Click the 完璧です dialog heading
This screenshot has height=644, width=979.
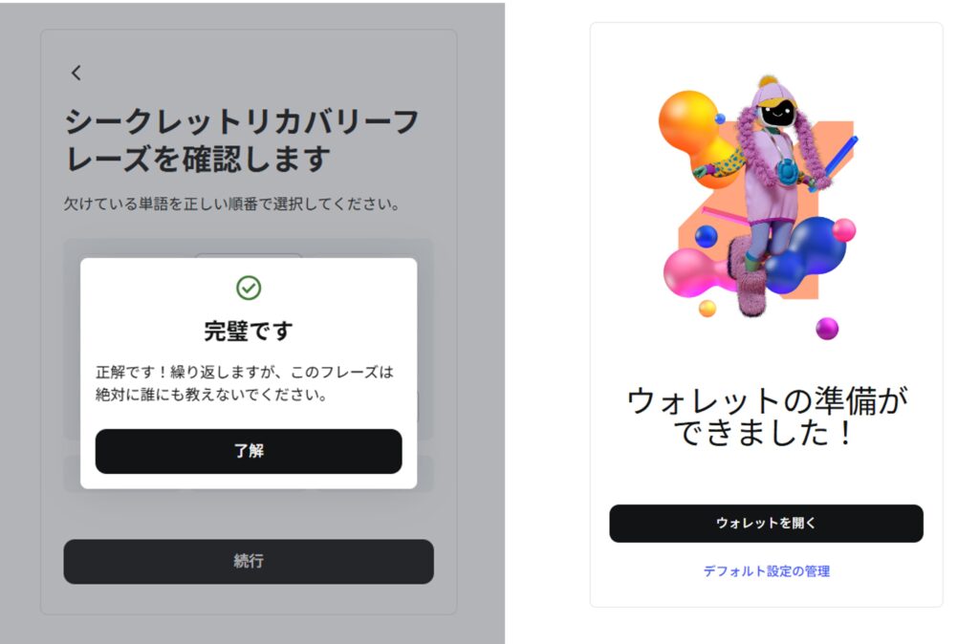pos(249,332)
